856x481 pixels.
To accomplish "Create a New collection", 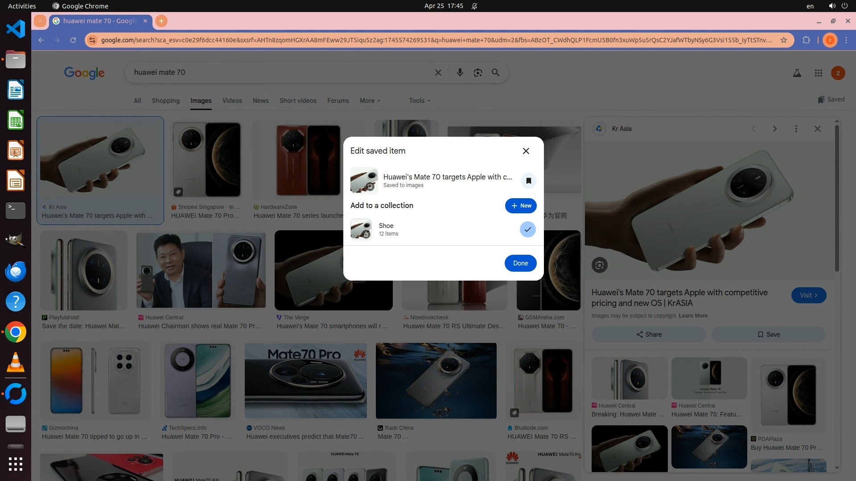I will pyautogui.click(x=520, y=206).
